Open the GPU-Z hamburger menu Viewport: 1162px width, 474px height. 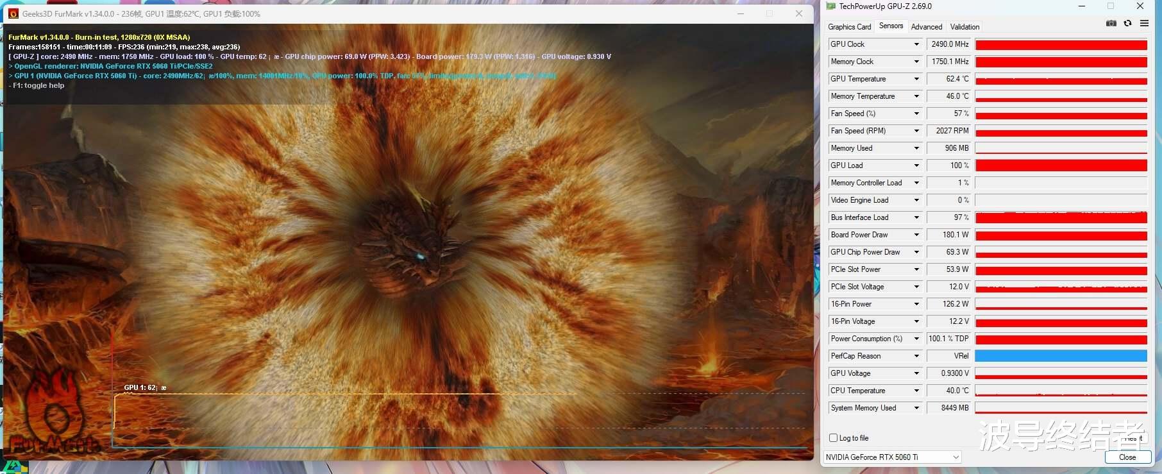pos(1144,23)
